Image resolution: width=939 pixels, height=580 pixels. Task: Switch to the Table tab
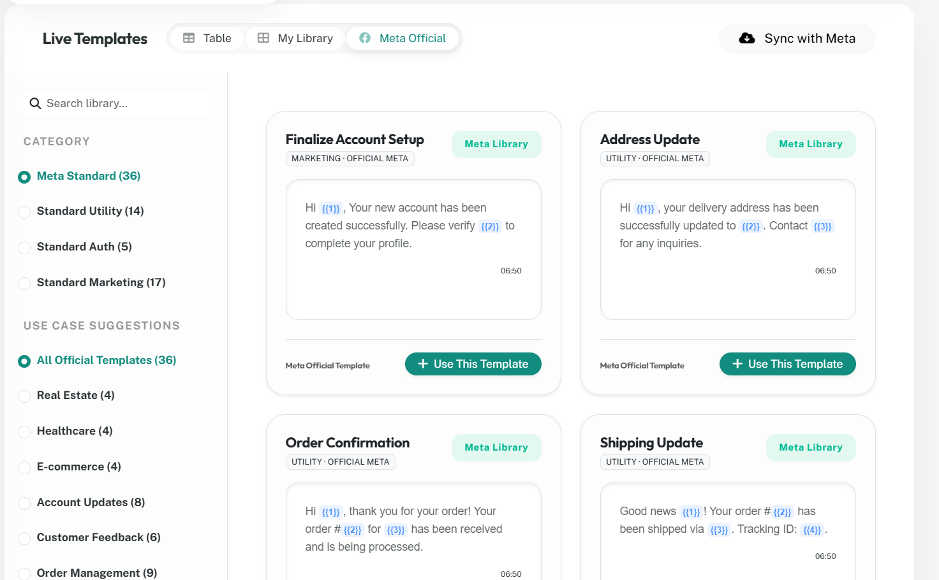207,38
